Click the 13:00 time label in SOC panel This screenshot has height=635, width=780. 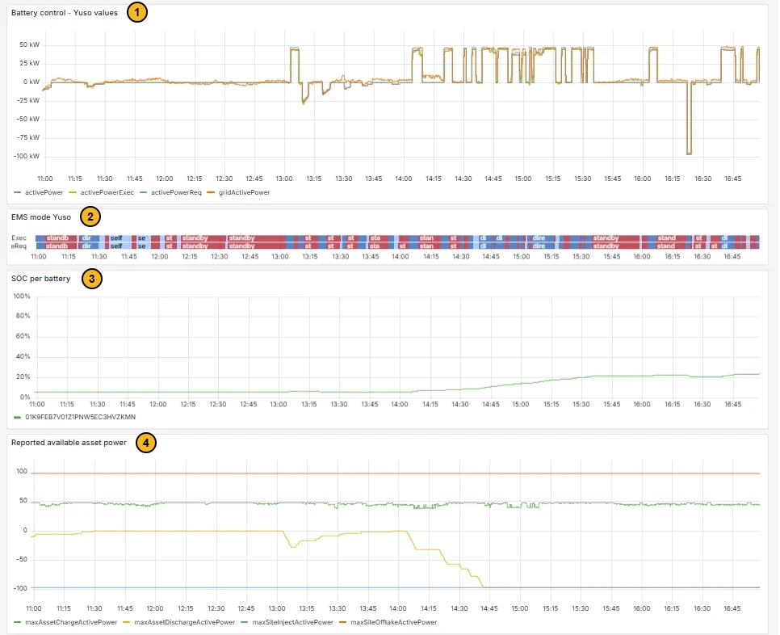[279, 404]
